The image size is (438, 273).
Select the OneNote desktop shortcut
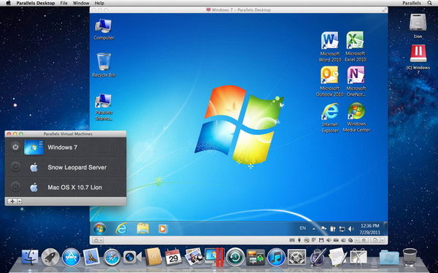point(356,81)
